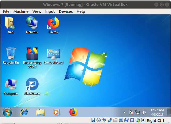Launch Internet Explorer from the taskbar
The width and height of the screenshot is (171, 124).
tap(24, 112)
